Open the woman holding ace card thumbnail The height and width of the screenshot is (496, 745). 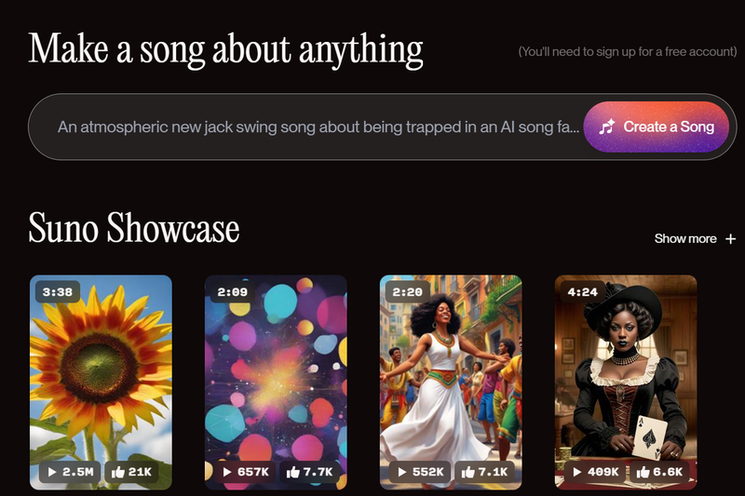click(626, 382)
